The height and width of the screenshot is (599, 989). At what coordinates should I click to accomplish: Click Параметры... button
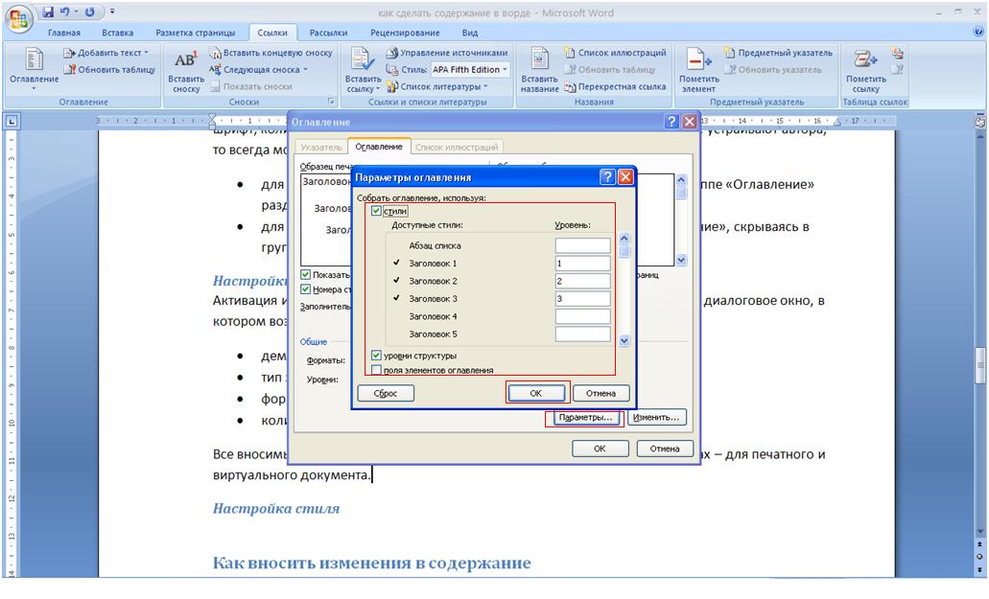pyautogui.click(x=585, y=417)
